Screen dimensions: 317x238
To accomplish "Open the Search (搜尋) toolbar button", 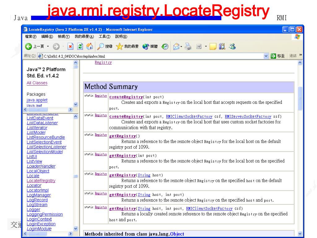I will point(105,46).
